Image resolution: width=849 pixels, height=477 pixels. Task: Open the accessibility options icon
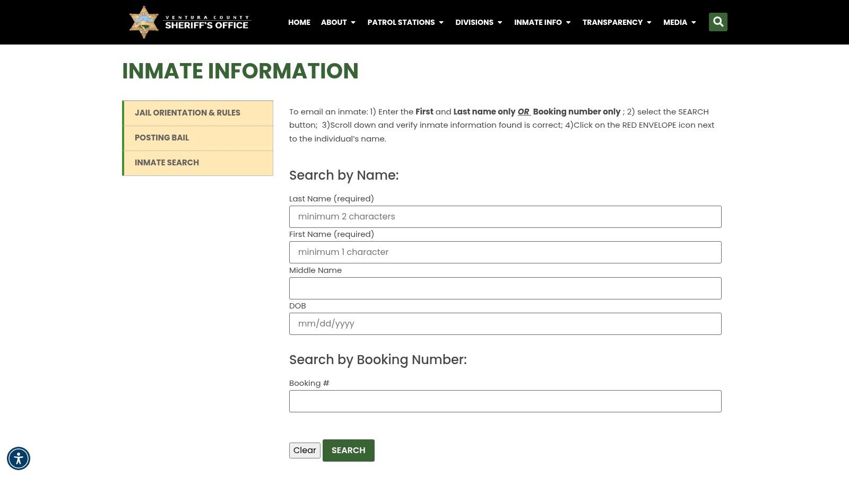(19, 458)
